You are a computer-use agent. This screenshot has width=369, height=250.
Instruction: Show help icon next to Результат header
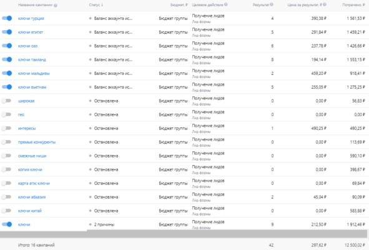tap(272, 4)
